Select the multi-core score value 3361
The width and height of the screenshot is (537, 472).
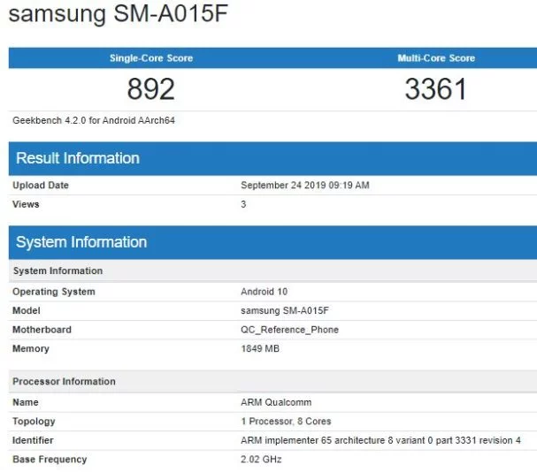[435, 89]
